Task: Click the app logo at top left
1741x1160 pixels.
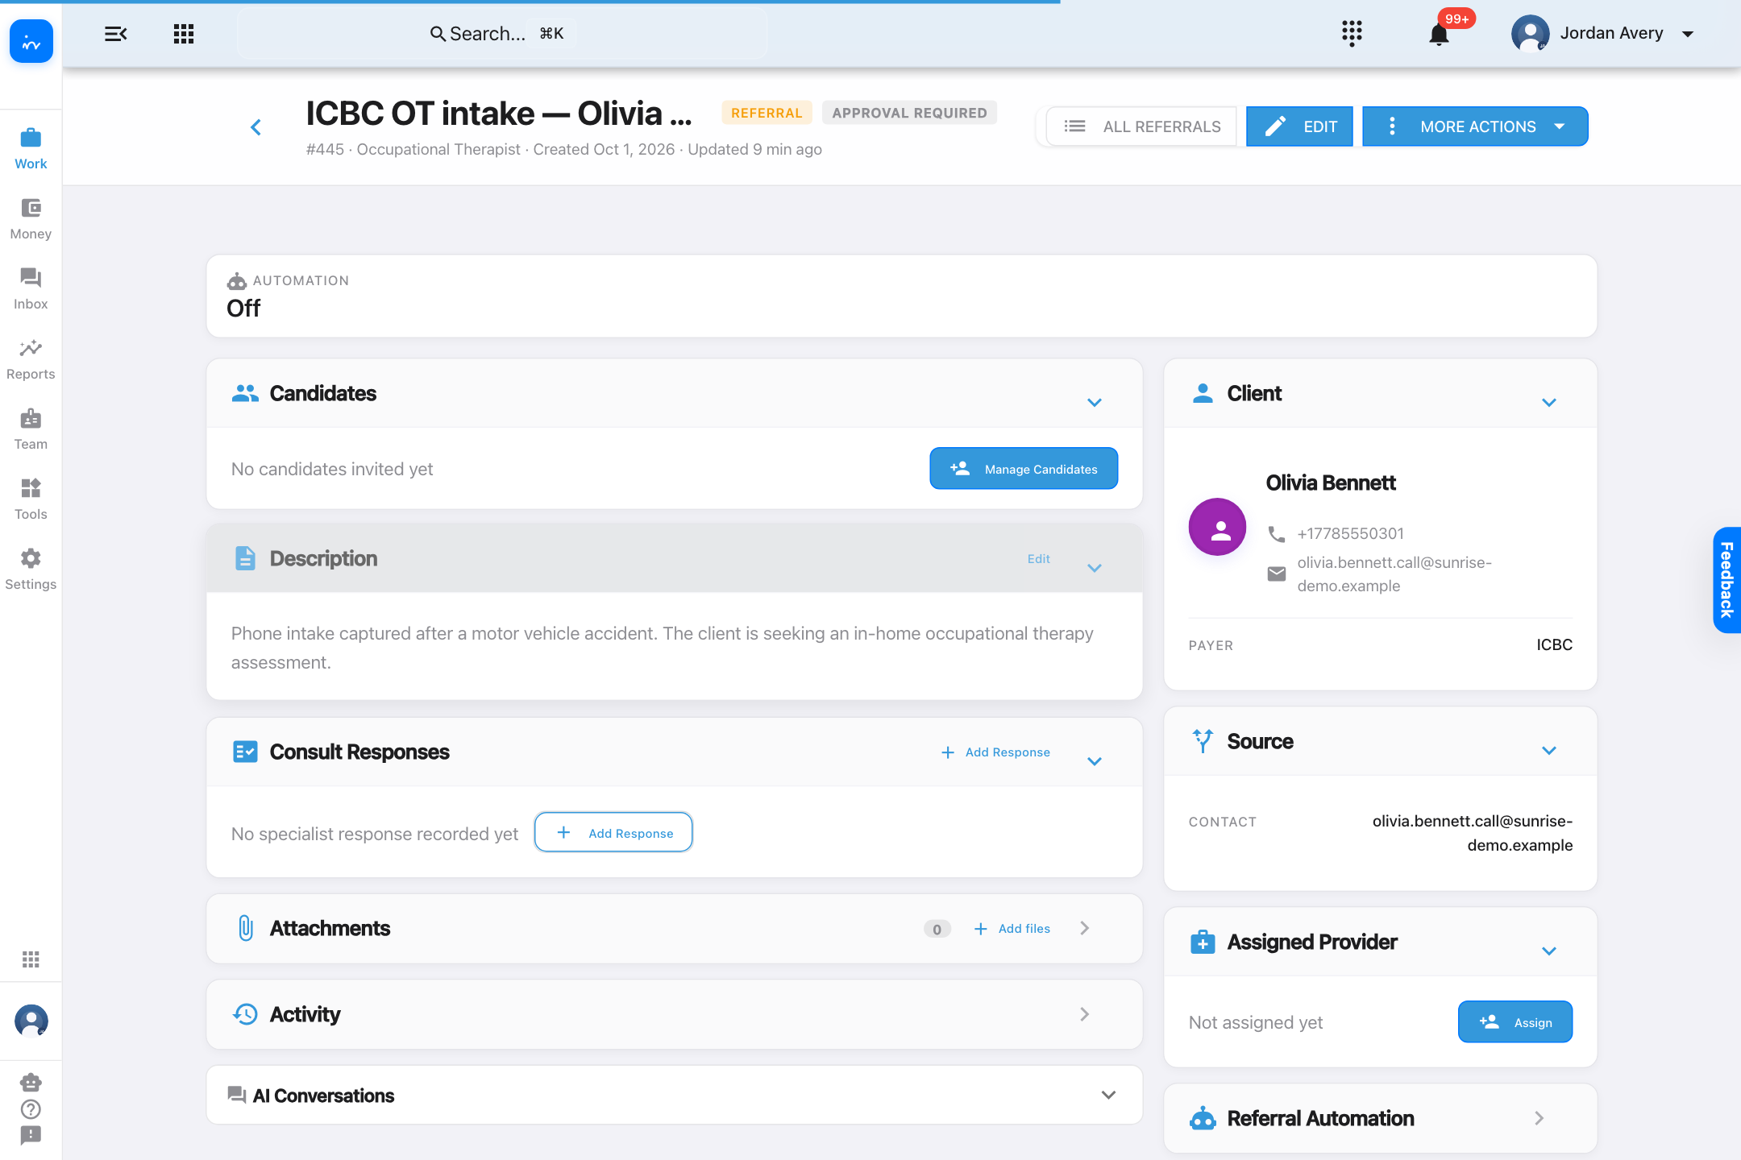Action: pyautogui.click(x=31, y=42)
